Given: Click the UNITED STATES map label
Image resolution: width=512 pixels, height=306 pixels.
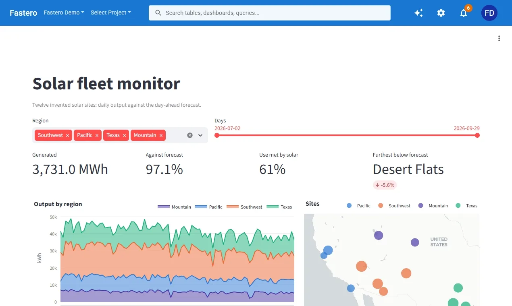Looking at the screenshot, I should (439, 242).
